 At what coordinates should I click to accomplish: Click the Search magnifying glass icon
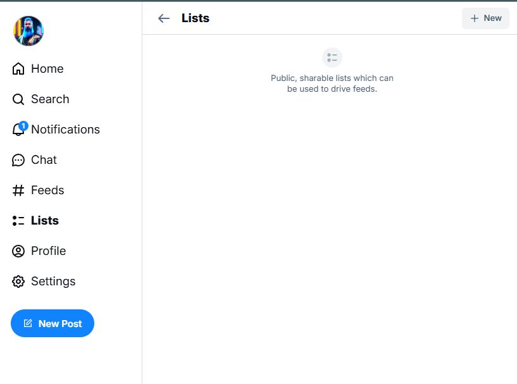(x=18, y=99)
